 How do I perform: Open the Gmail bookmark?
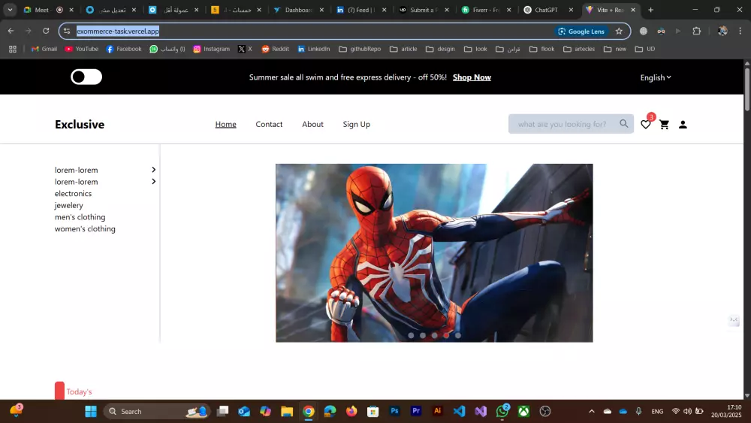point(44,49)
